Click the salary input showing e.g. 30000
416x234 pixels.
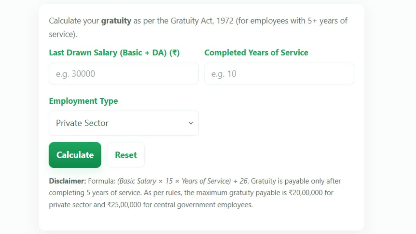click(123, 73)
